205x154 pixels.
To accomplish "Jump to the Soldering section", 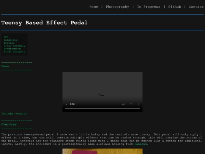I will point(11,40).
